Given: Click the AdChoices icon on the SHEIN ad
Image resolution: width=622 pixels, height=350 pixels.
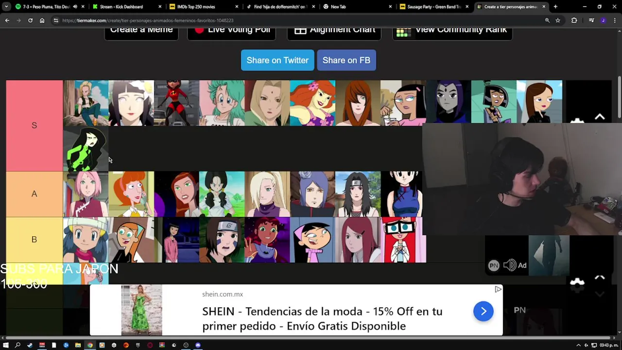Looking at the screenshot, I should [x=498, y=289].
